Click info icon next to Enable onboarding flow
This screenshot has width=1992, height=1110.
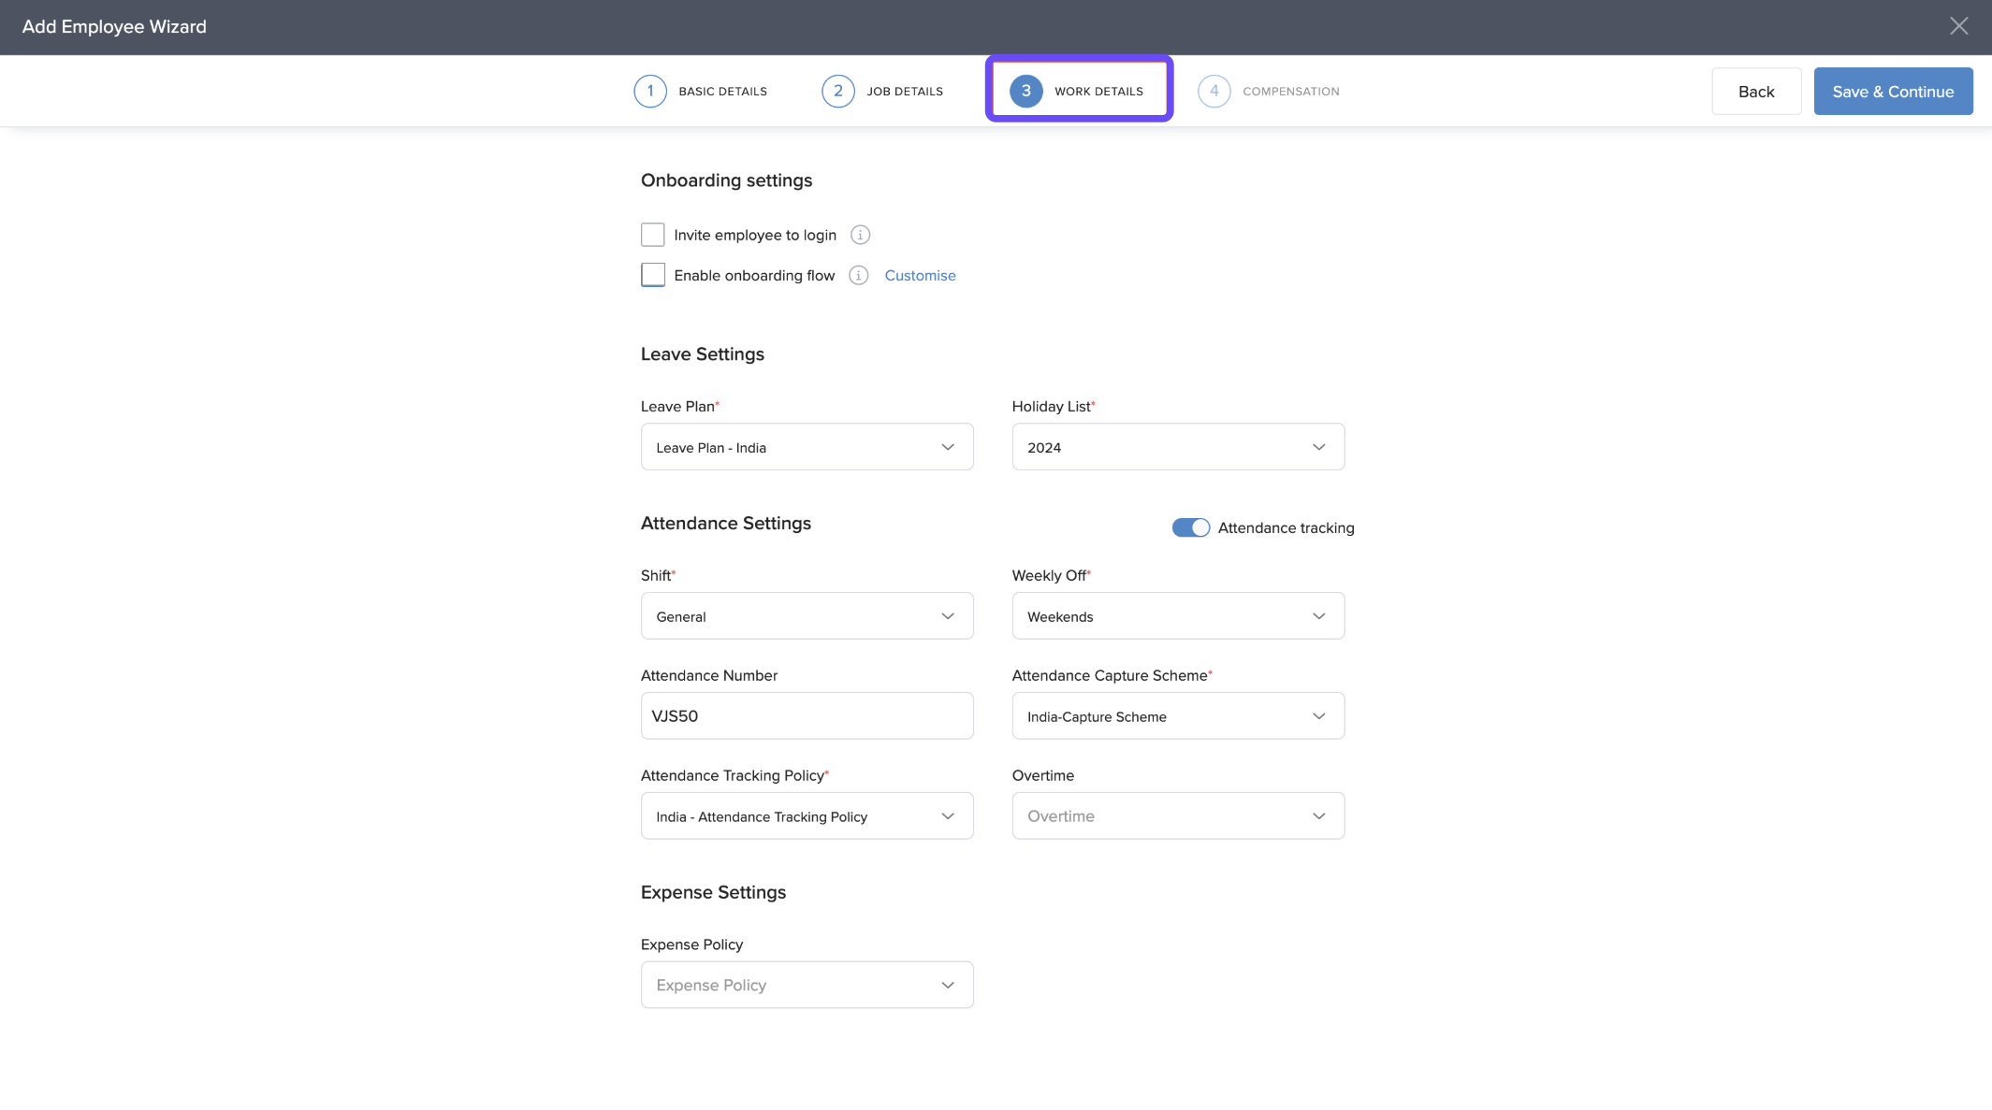click(858, 275)
